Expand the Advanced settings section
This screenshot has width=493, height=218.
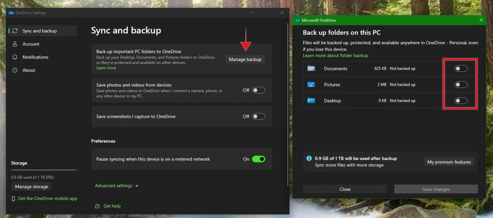pos(116,186)
